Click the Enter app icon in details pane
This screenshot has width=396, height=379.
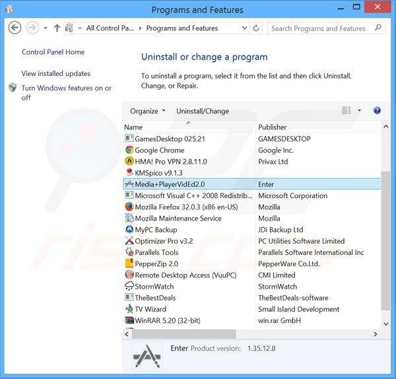(147, 356)
